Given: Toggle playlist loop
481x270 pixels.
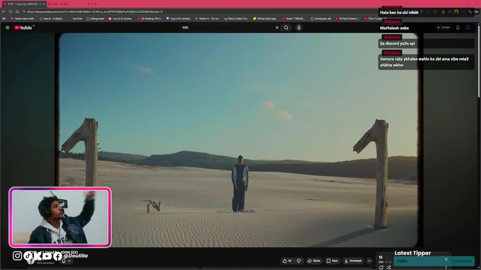Looking at the screenshot, I should coord(381,267).
